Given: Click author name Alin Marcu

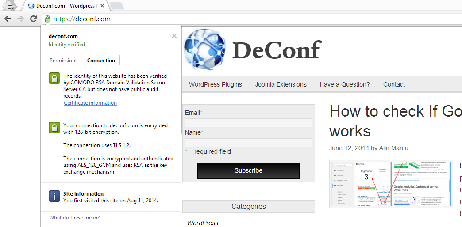Looking at the screenshot, I should 394,148.
